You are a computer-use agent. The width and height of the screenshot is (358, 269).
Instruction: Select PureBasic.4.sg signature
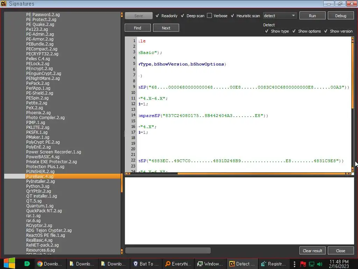click(x=40, y=177)
